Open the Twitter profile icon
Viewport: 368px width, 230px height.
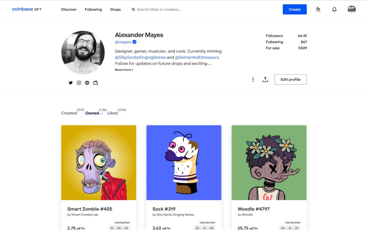click(70, 83)
